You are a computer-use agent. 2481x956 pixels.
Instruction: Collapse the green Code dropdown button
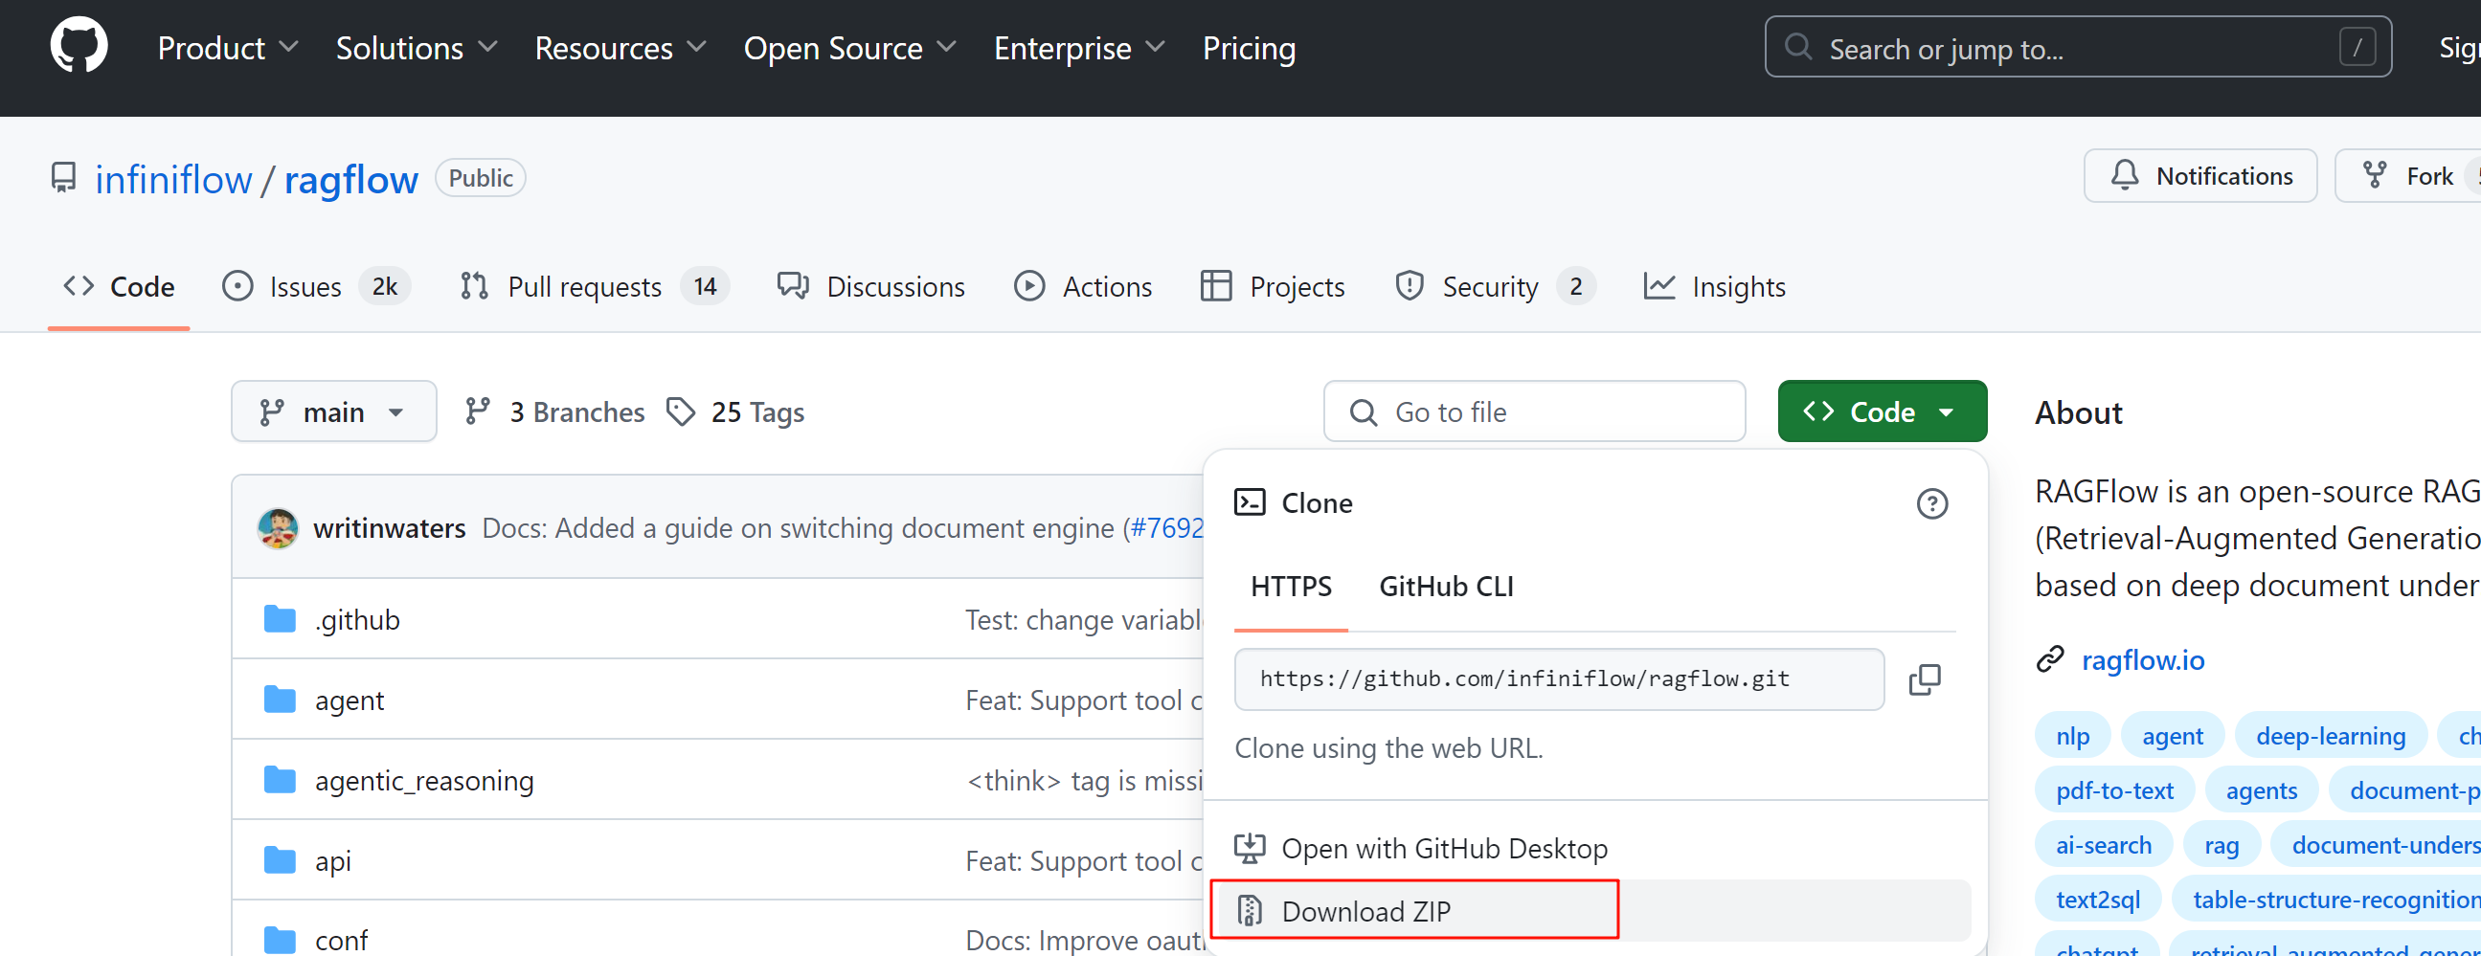[x=1881, y=412]
